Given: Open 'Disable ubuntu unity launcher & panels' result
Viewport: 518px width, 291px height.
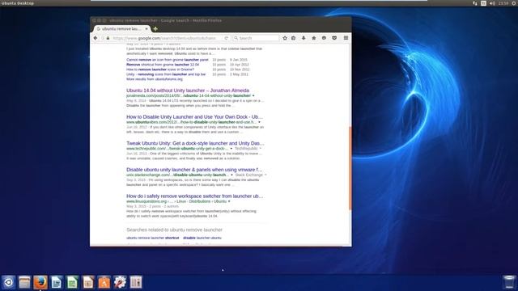Looking at the screenshot, I should pos(194,170).
